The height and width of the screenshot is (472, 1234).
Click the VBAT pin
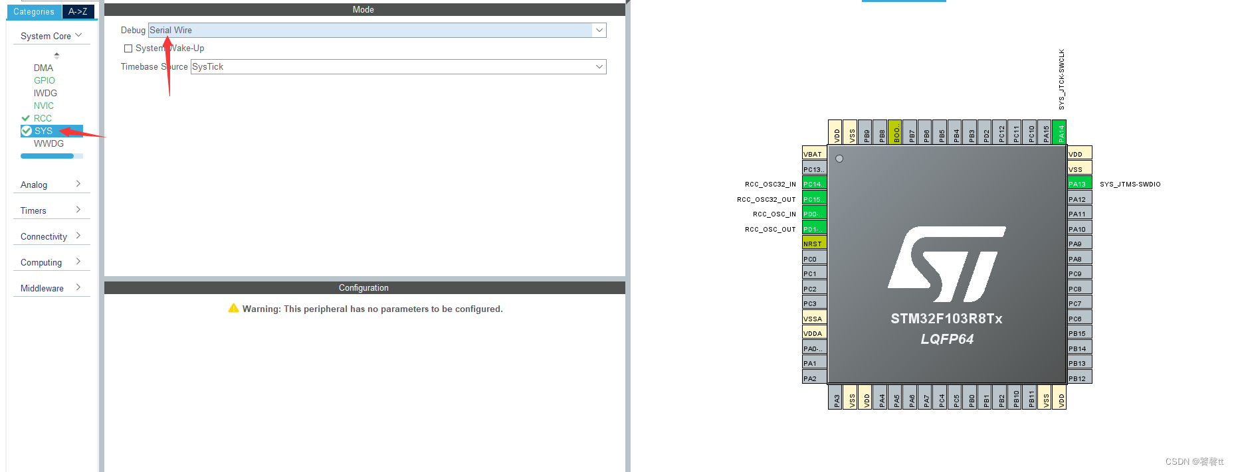point(815,154)
